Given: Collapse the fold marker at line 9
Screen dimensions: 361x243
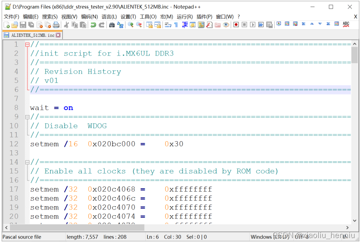Looking at the screenshot, I should tap(27, 116).
